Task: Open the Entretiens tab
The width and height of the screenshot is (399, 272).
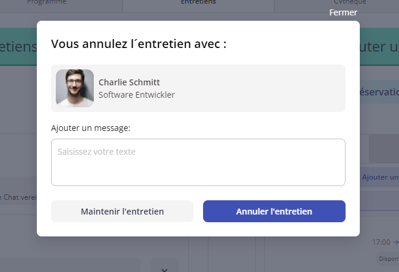Action: (x=198, y=2)
